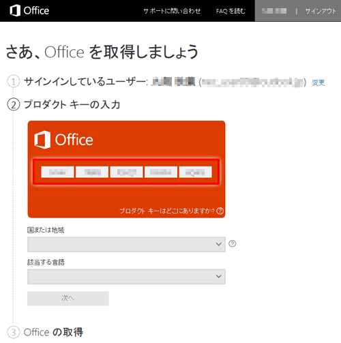341x343 pixels.
Task: Click help icon beside product key question
Action: pos(220,211)
